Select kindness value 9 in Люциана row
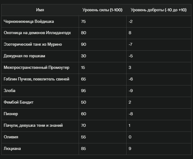This screenshot has width=193, height=159. click(130, 149)
